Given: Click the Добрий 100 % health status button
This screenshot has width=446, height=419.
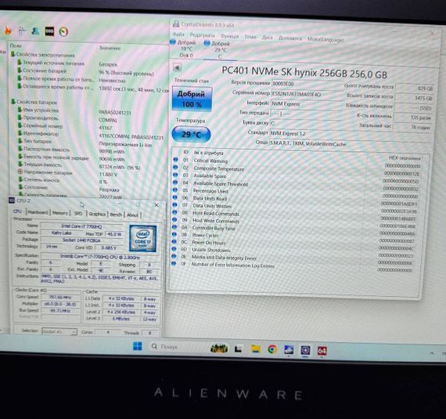Looking at the screenshot, I should pyautogui.click(x=192, y=99).
